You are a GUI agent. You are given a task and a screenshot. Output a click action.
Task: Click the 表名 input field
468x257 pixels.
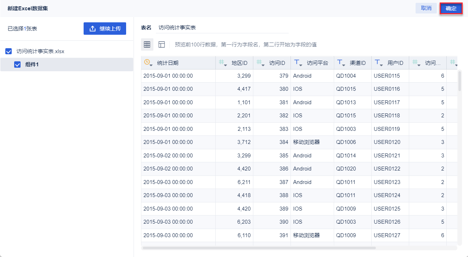point(222,28)
